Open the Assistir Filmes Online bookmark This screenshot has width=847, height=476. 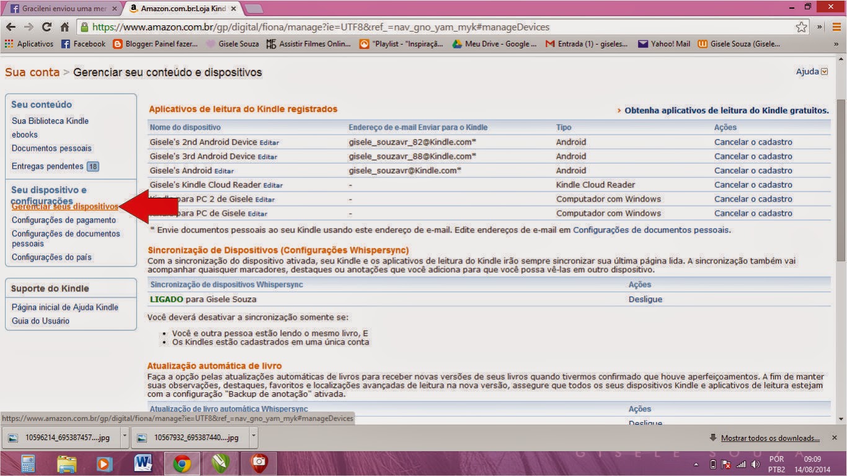click(308, 44)
